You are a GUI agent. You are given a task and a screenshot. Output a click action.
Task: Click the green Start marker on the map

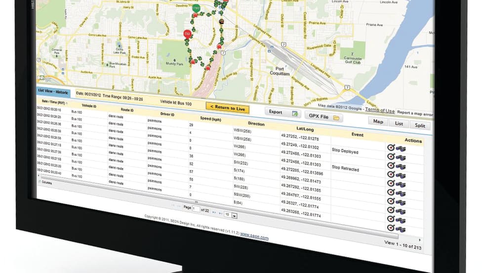pyautogui.click(x=196, y=8)
